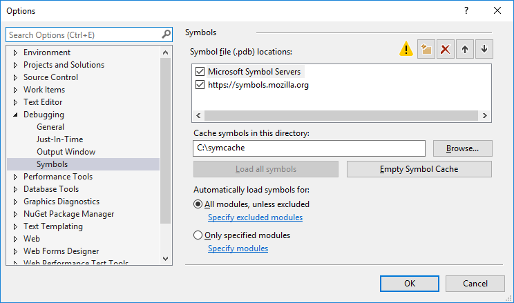Toggle the symbols.mozilla.org checkbox
514x303 pixels.
[x=200, y=85]
